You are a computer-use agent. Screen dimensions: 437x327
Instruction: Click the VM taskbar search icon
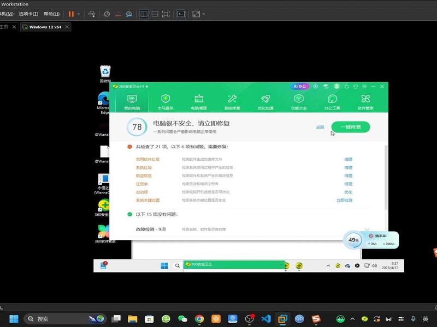click(x=177, y=266)
